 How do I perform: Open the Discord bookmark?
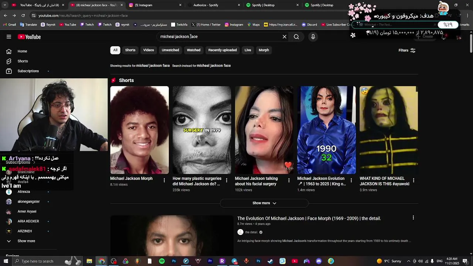coord(309,25)
